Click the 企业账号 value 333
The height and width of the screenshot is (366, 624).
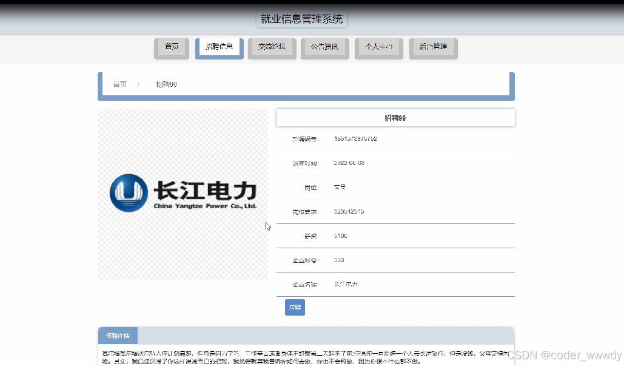pyautogui.click(x=339, y=260)
